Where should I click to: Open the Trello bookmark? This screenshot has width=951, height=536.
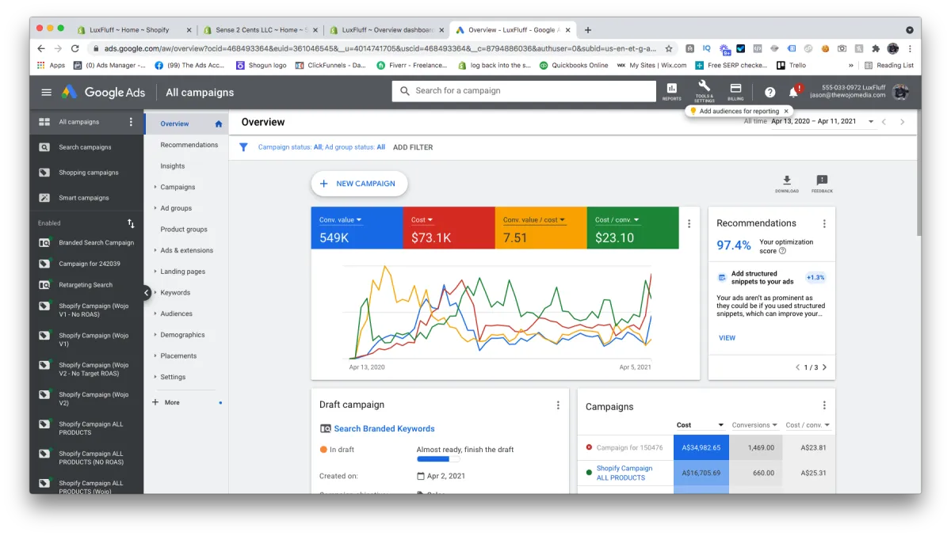point(791,65)
